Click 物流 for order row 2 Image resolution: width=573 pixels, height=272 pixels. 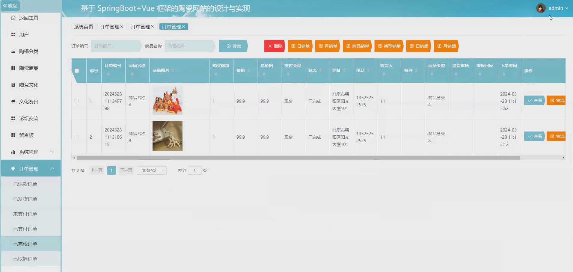(x=557, y=136)
